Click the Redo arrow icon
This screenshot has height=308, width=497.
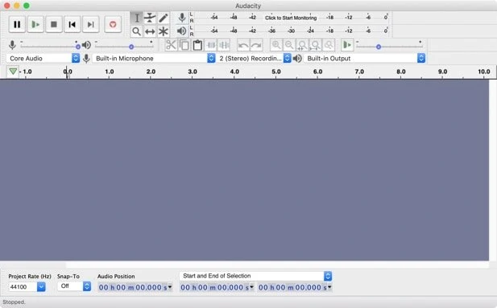coord(256,45)
